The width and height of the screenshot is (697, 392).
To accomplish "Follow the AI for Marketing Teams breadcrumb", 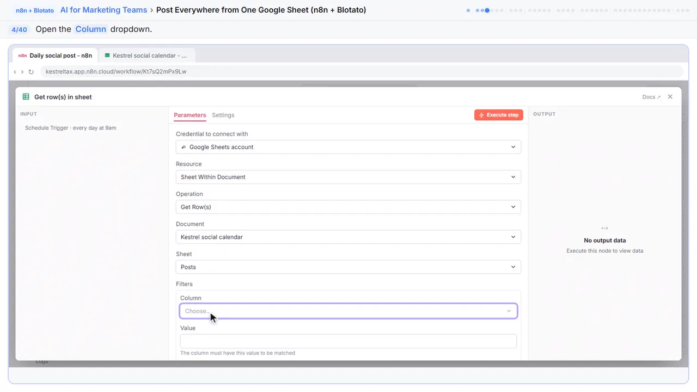I will point(103,10).
